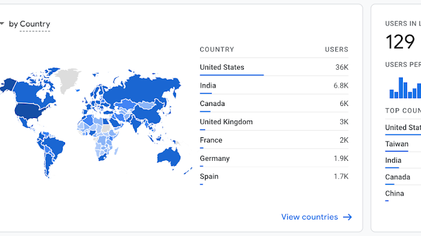Select the Canada row in the country table
421x236 pixels.
pyautogui.click(x=274, y=104)
